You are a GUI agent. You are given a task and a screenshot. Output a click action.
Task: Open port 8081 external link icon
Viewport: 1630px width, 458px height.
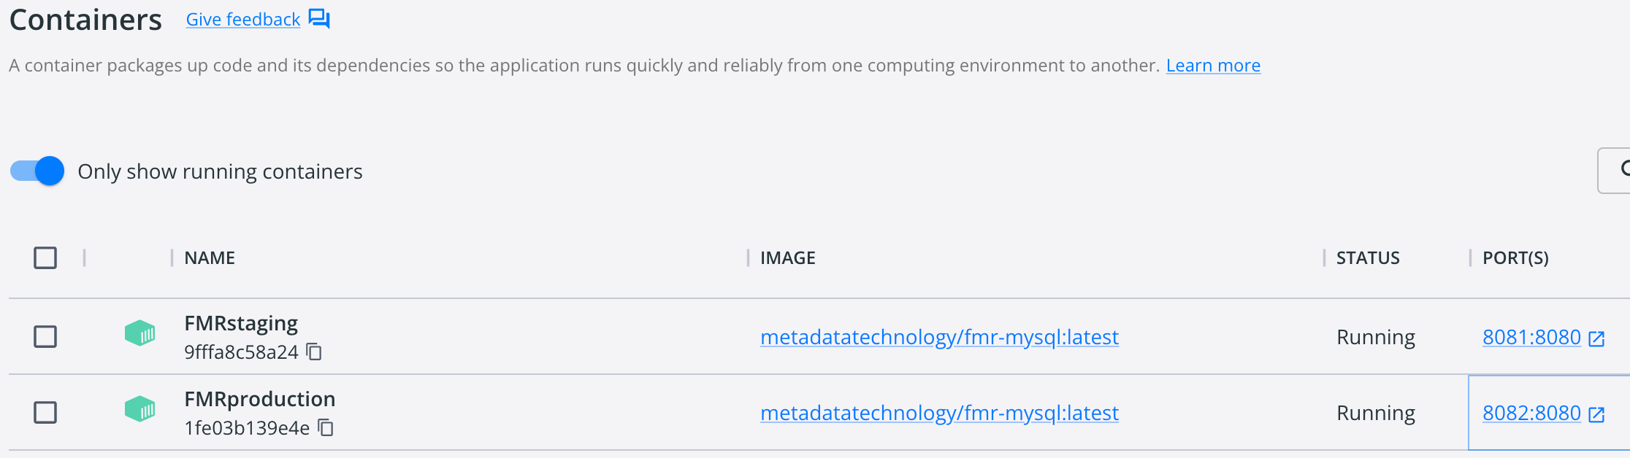click(x=1596, y=338)
